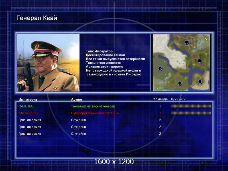The width and height of the screenshot is (228, 171).
Task: Click 'самоходного миномета Инферно' line
Action: 114,74
